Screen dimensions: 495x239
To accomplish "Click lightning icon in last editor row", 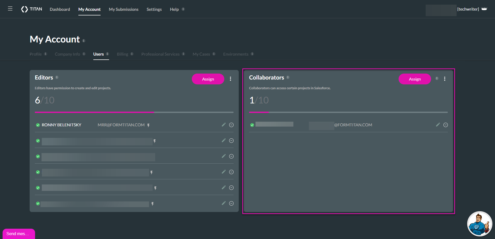I will [x=153, y=204].
